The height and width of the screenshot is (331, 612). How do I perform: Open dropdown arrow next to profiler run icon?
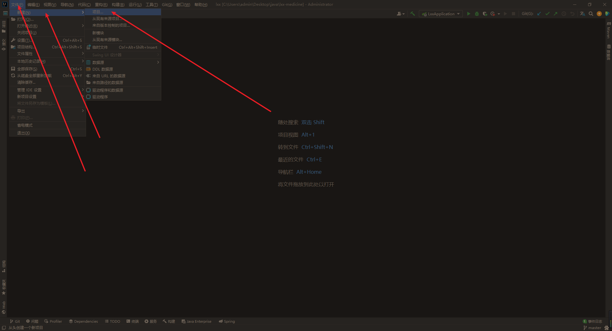499,14
